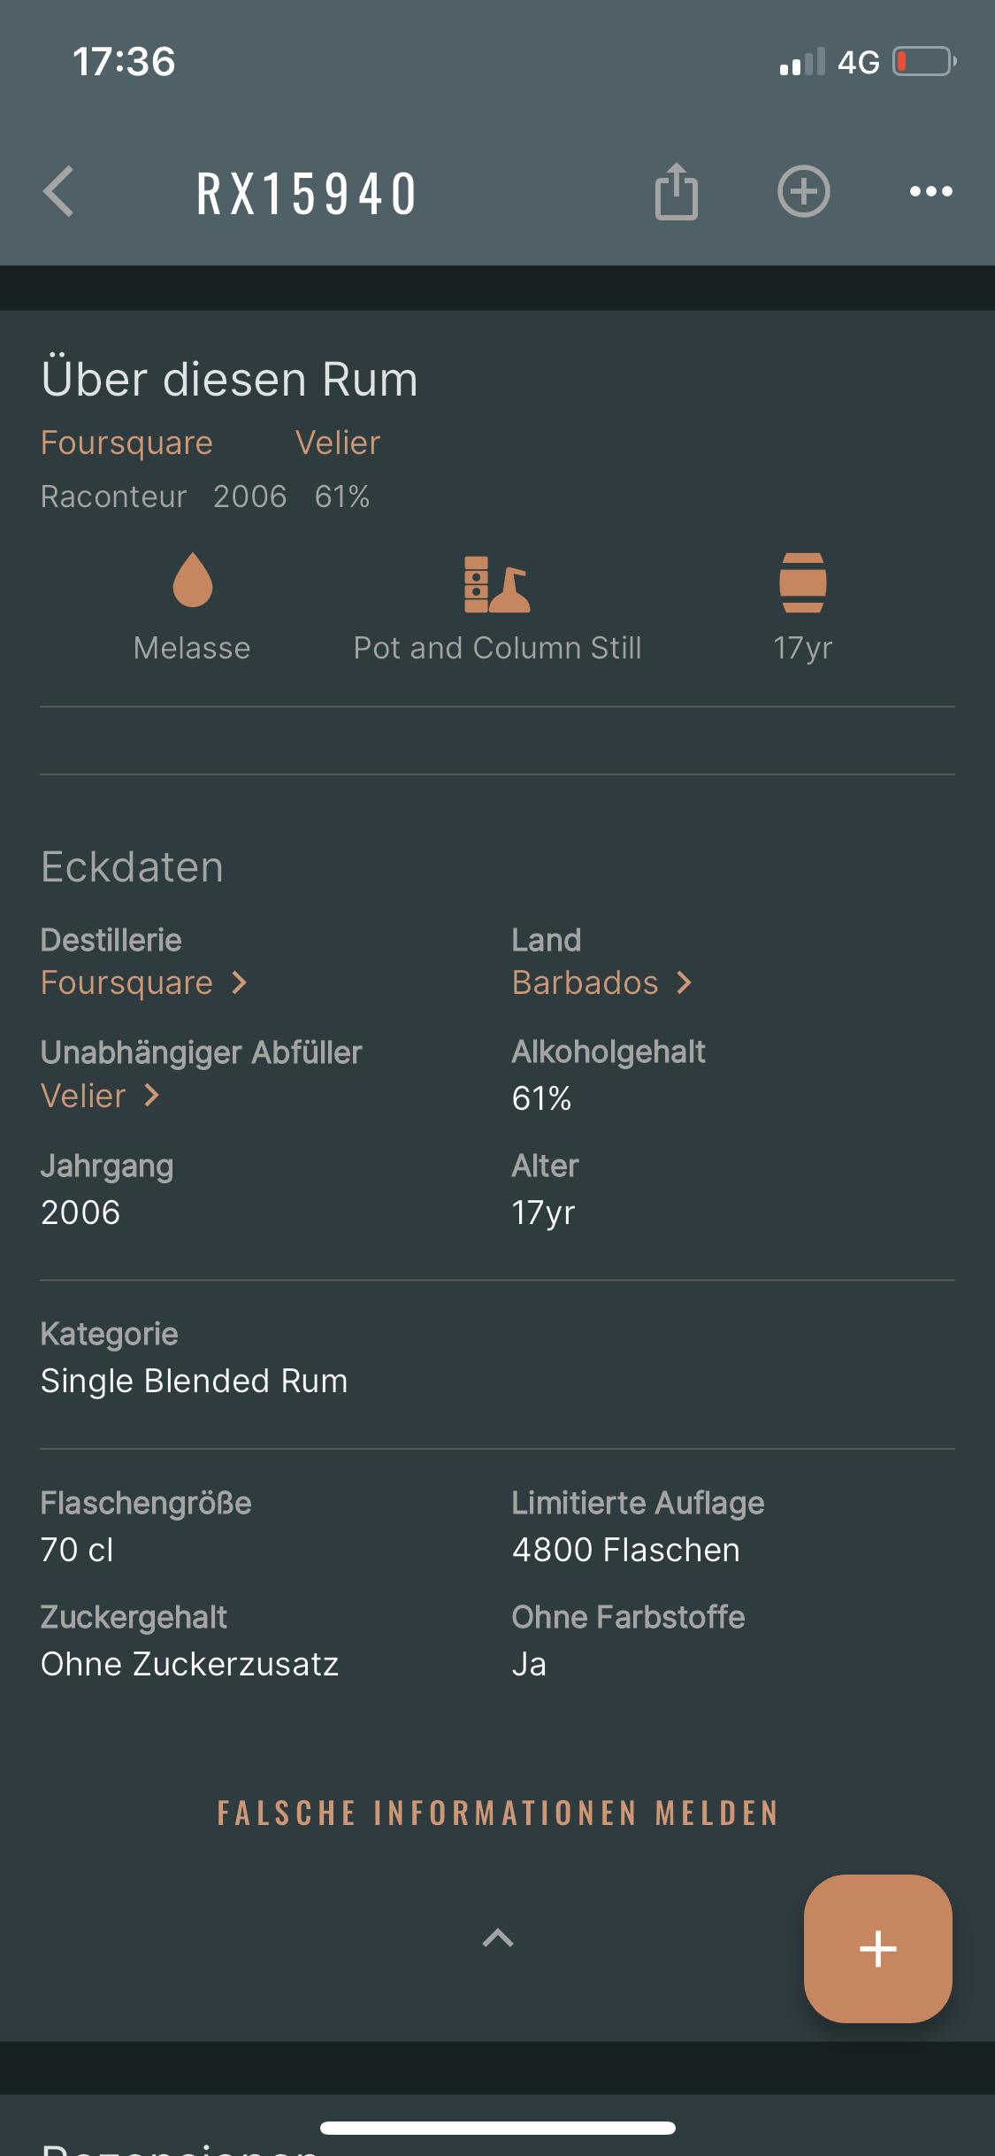The image size is (995, 2156).
Task: Open the three-dot more options menu
Action: [930, 191]
